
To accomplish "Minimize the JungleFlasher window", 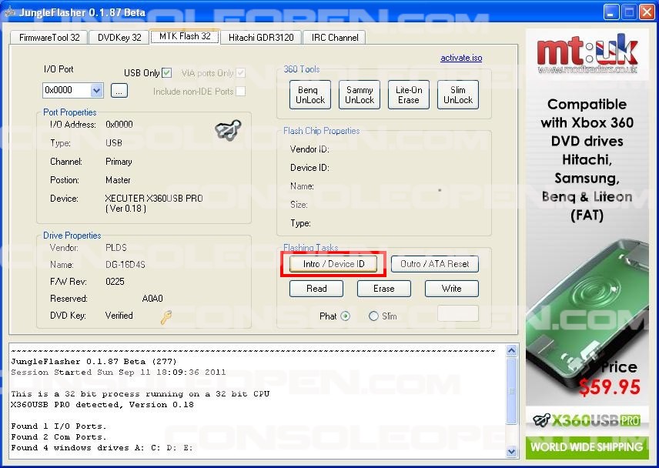I will tap(611, 12).
